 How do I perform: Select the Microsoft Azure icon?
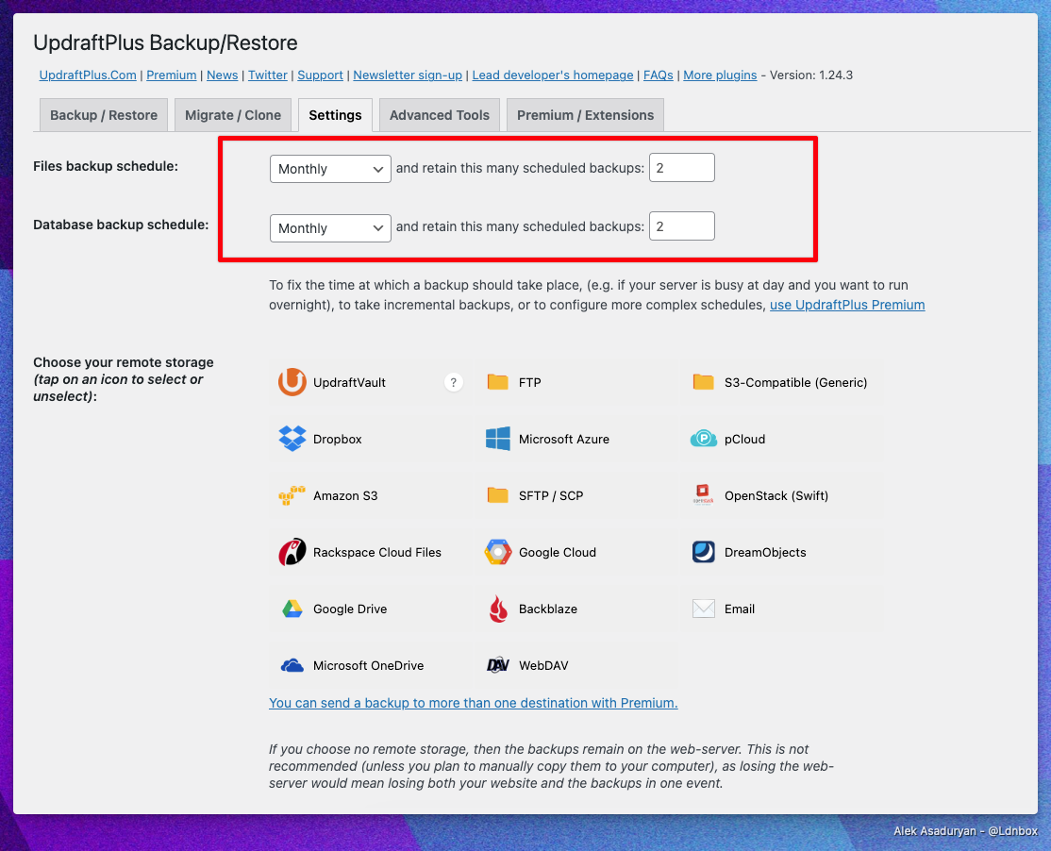(497, 439)
